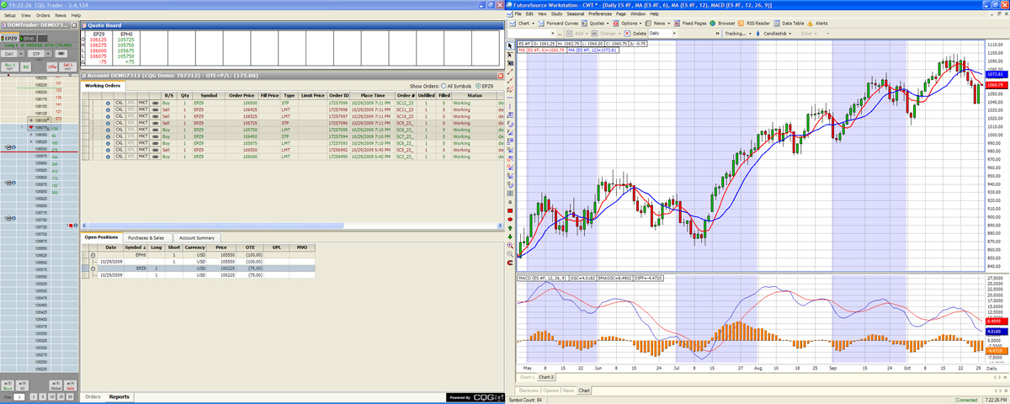Click the Size input field
The image size is (1010, 404).
pos(19,396)
